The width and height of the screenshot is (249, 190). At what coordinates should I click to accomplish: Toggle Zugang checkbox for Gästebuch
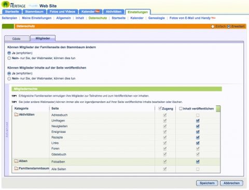pyautogui.click(x=165, y=154)
